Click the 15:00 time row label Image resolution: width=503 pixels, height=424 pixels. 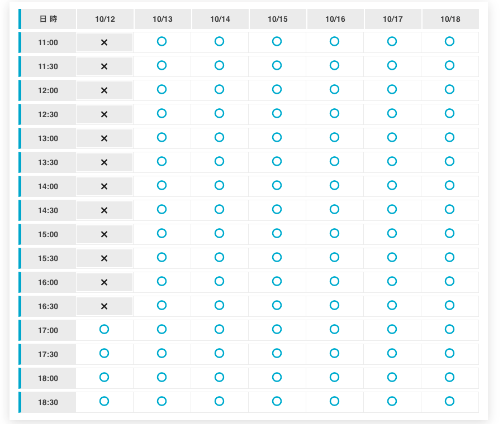pyautogui.click(x=49, y=234)
